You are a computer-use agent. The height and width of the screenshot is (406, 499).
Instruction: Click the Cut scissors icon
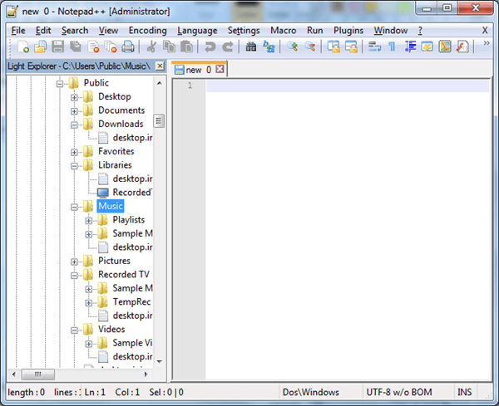pos(152,46)
